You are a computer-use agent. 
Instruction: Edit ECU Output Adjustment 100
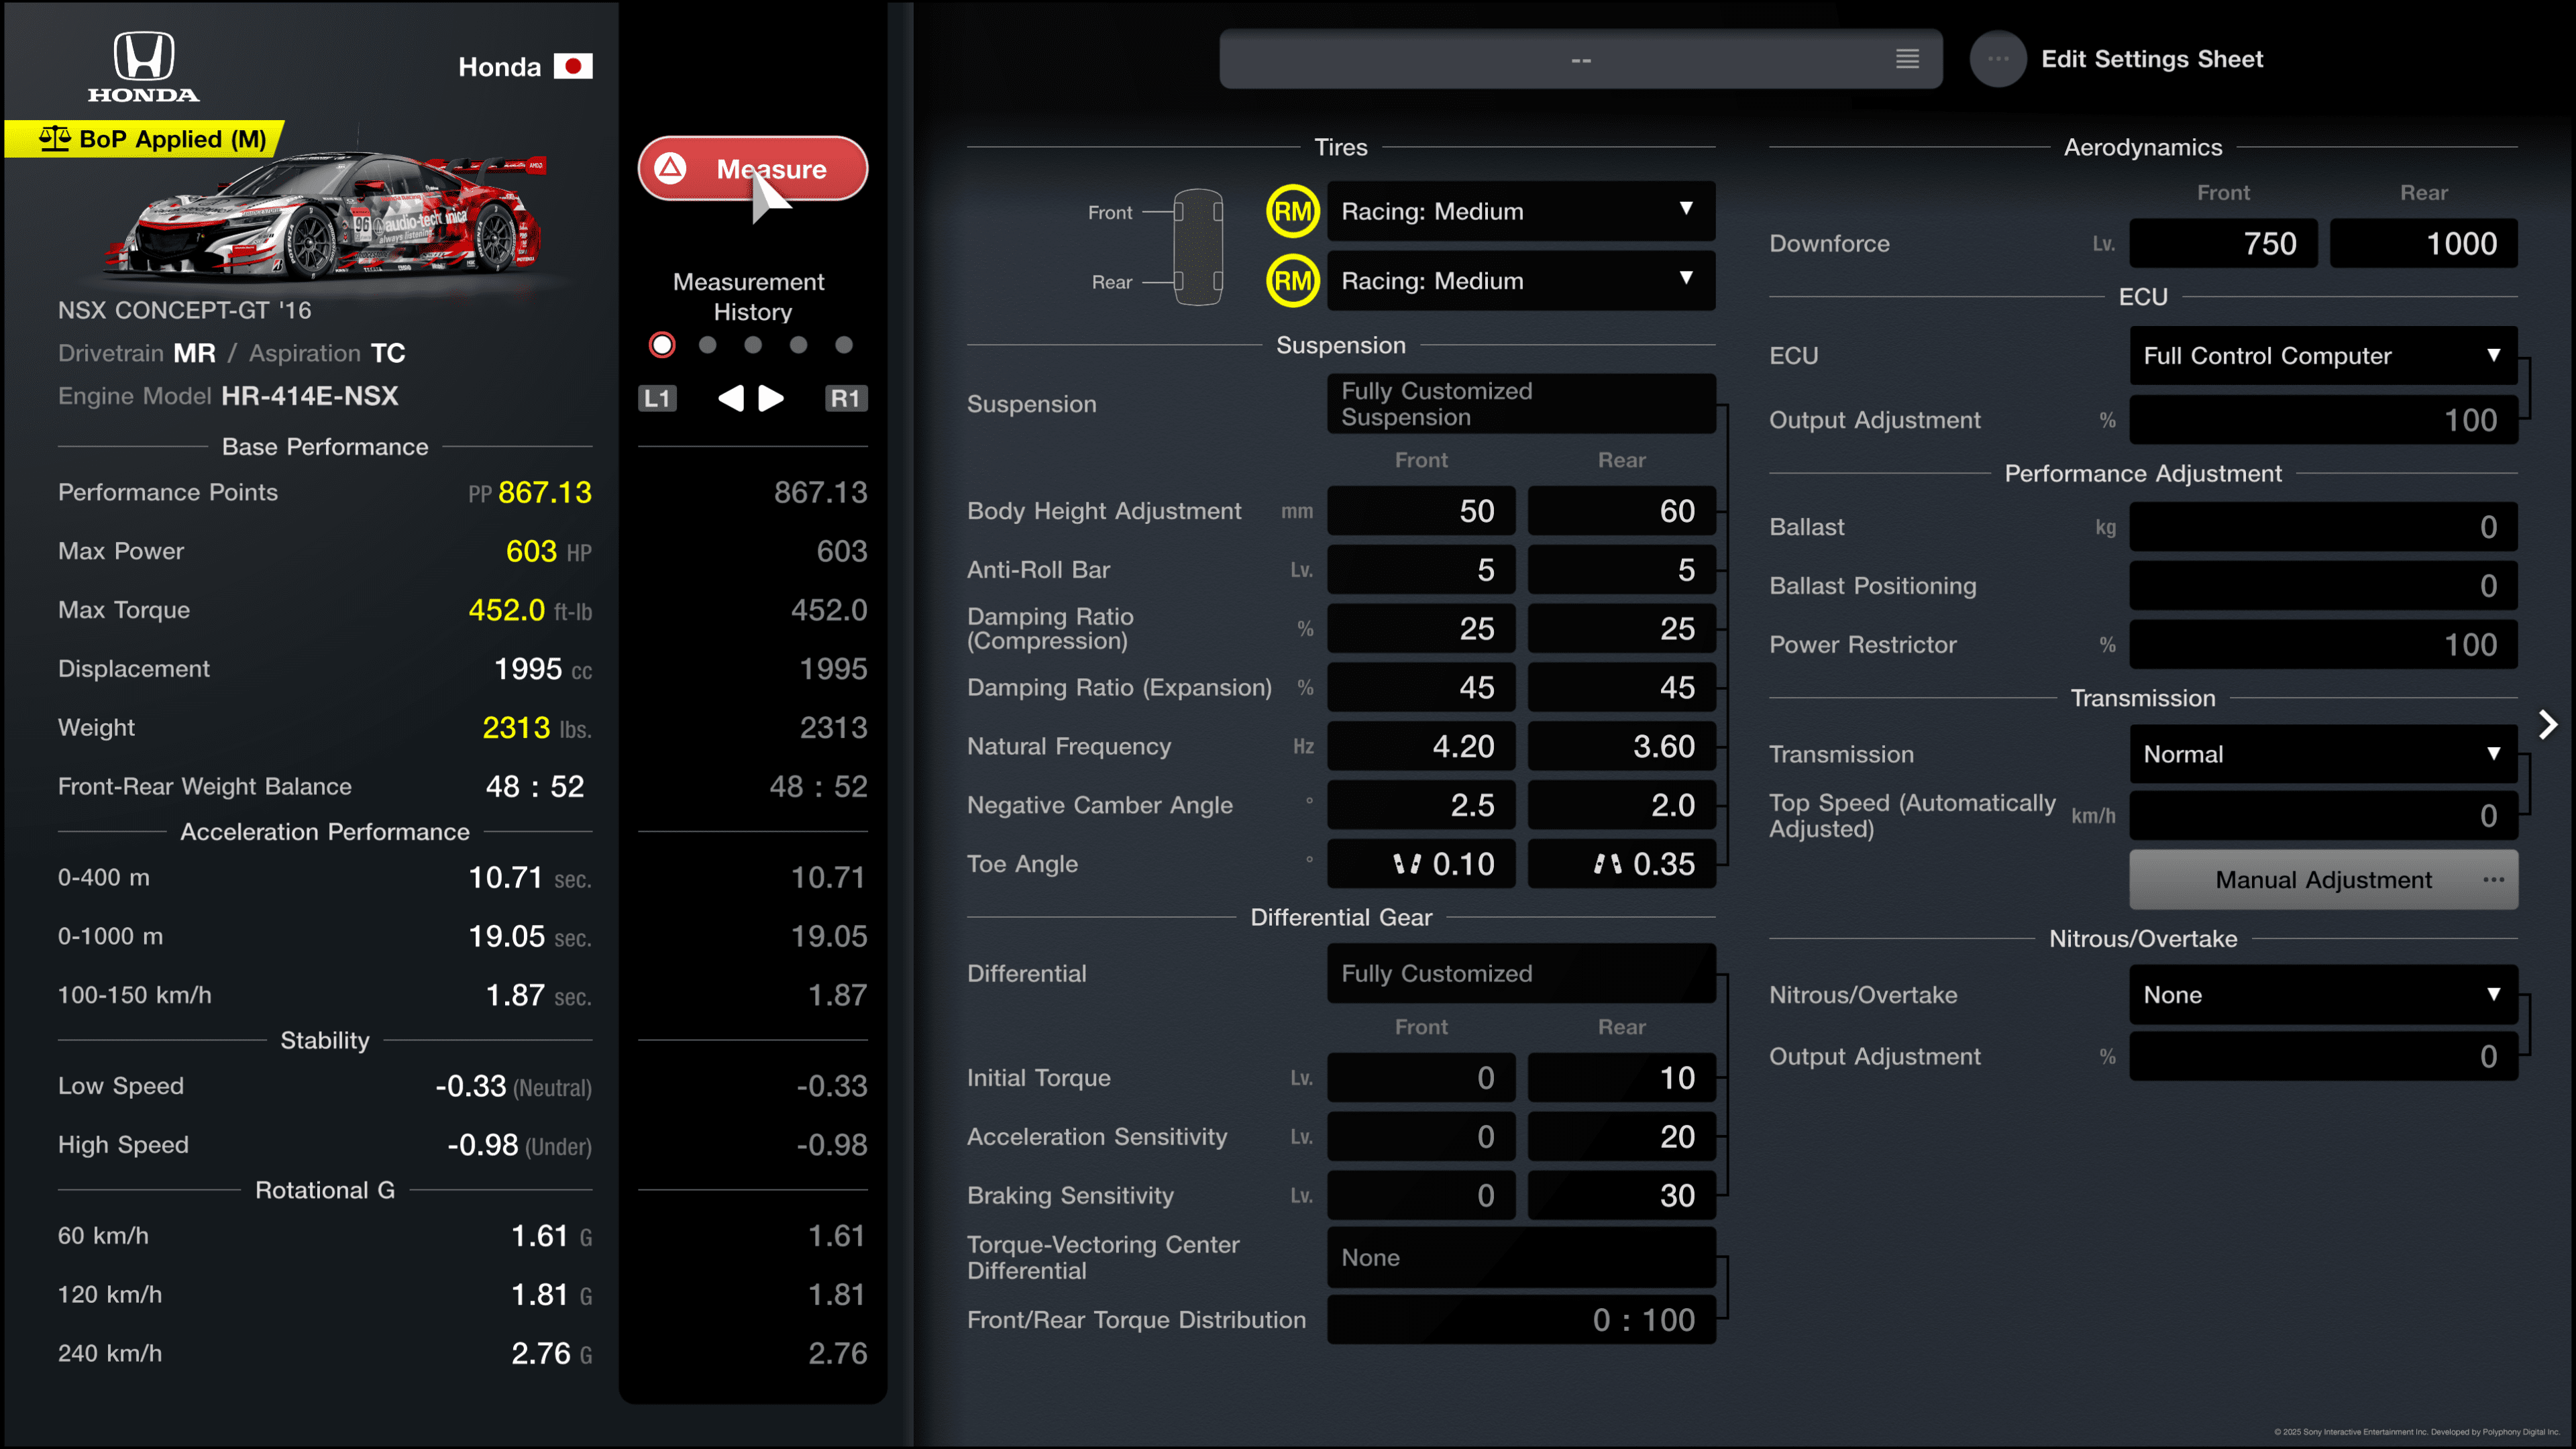2323,420
